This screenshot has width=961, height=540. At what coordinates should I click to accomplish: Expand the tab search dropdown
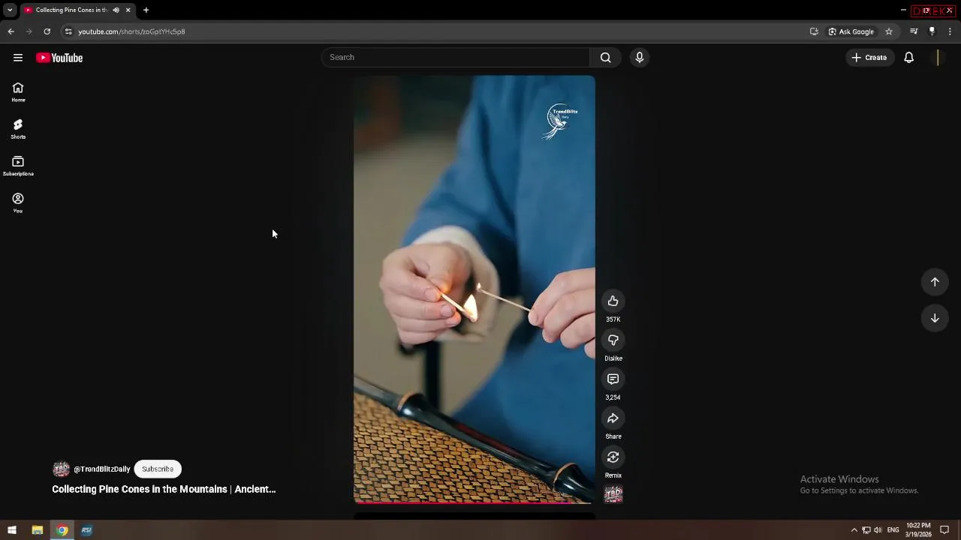tap(10, 10)
